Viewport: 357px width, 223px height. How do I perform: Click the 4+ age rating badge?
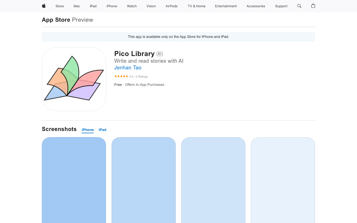[160, 54]
